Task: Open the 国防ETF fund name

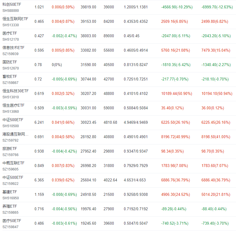Action: [10, 62]
